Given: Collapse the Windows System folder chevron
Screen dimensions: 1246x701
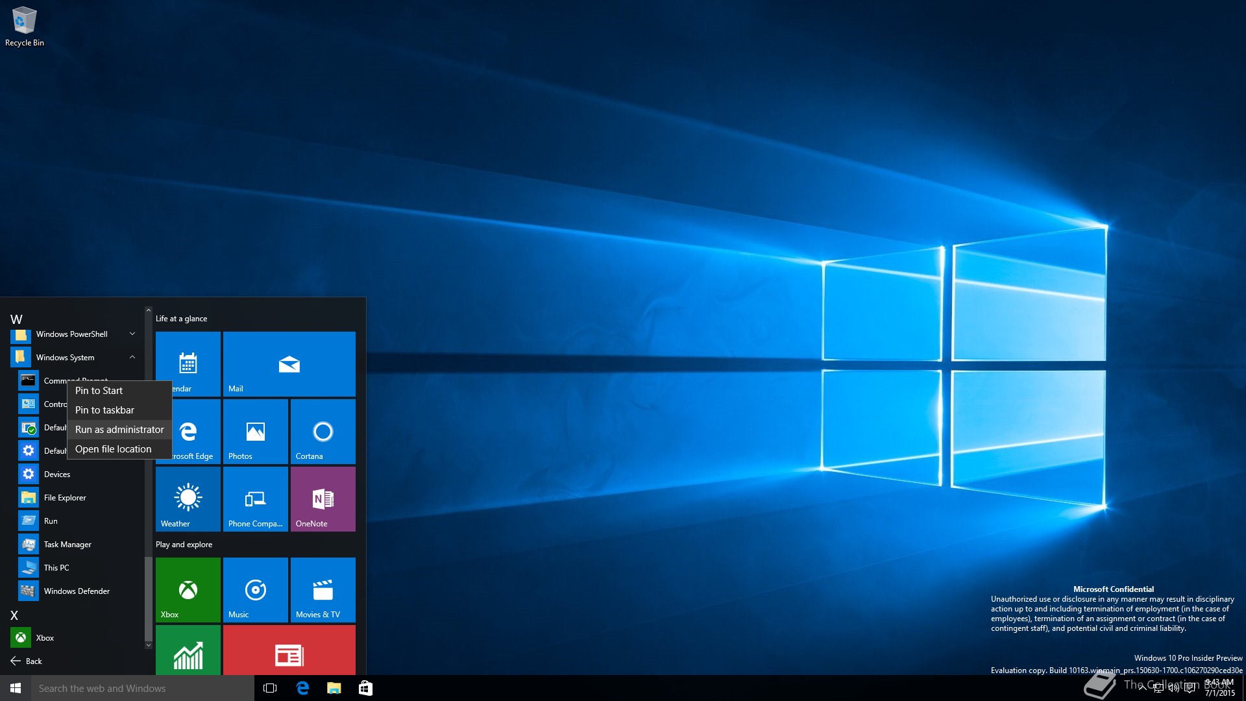Looking at the screenshot, I should click(132, 358).
